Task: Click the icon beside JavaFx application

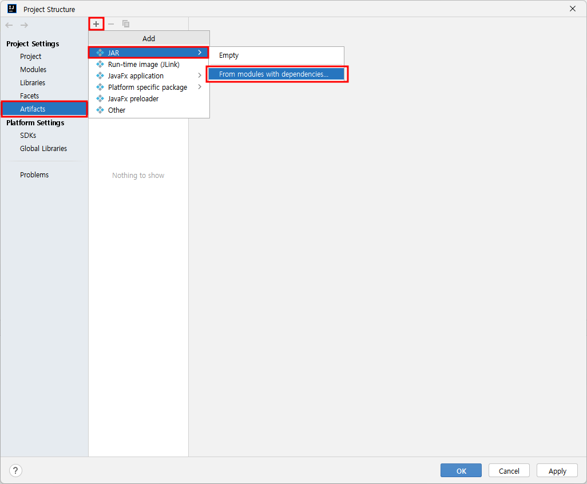Action: 100,76
